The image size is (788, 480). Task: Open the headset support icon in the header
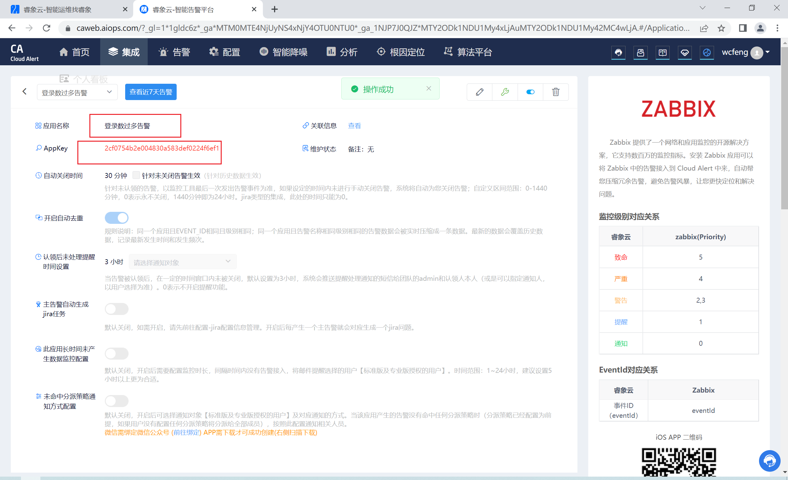[618, 52]
